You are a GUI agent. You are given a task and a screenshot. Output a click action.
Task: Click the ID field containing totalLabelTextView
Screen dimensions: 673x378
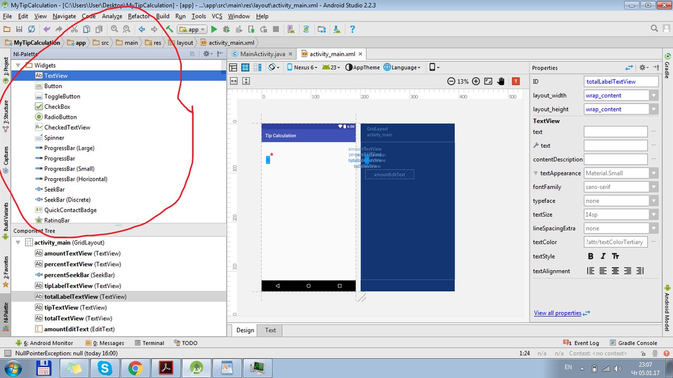tap(621, 81)
